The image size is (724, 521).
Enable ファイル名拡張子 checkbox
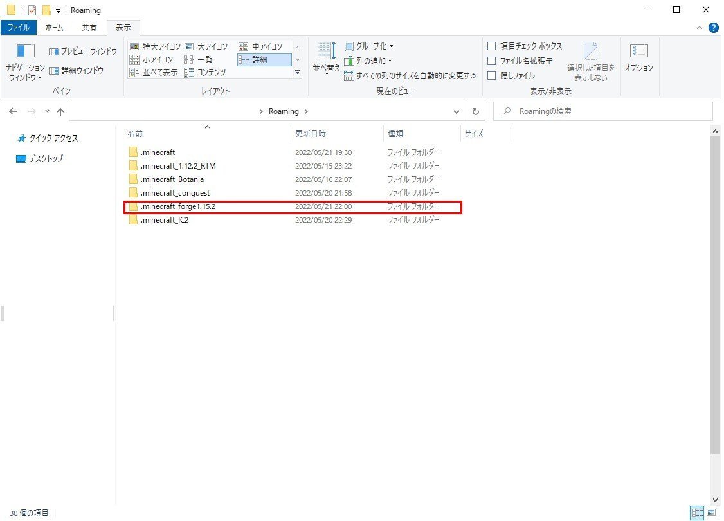(x=492, y=60)
